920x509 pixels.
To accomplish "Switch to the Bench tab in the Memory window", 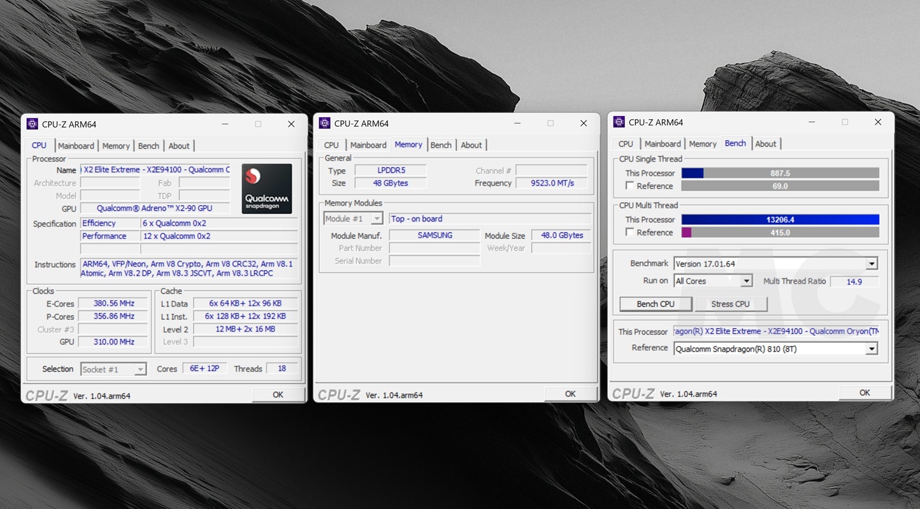I will [x=441, y=145].
